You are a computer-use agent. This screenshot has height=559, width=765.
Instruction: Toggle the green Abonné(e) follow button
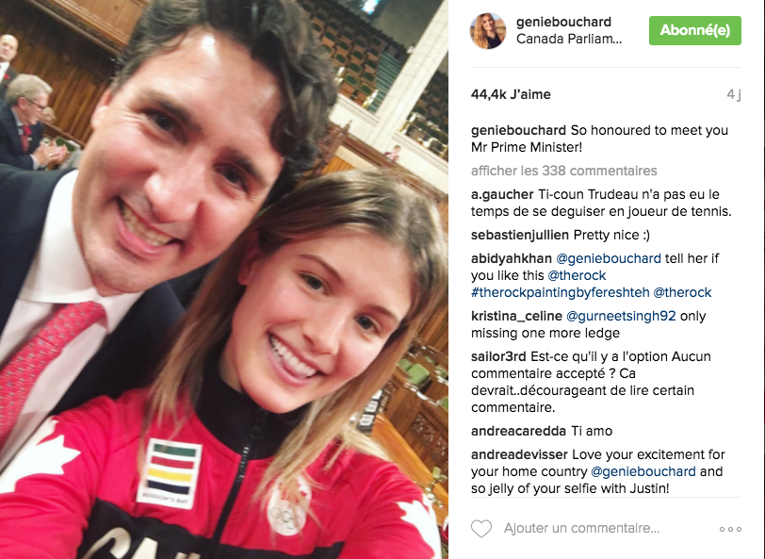[x=694, y=30]
